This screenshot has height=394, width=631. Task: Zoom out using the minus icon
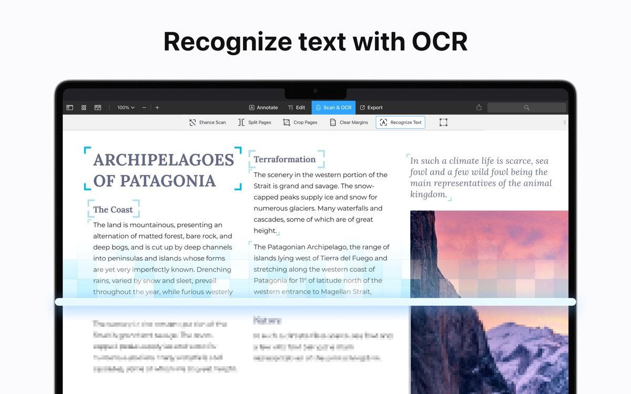coord(144,107)
